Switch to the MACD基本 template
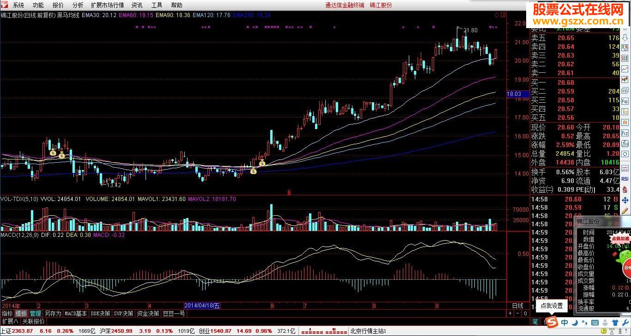 pos(76,313)
